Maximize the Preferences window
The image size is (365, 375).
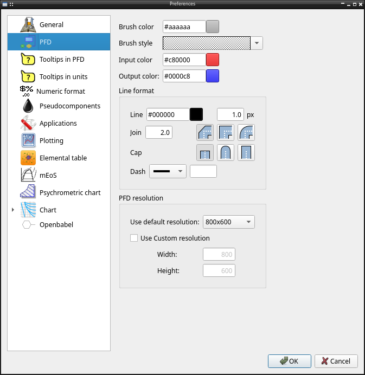click(355, 4)
